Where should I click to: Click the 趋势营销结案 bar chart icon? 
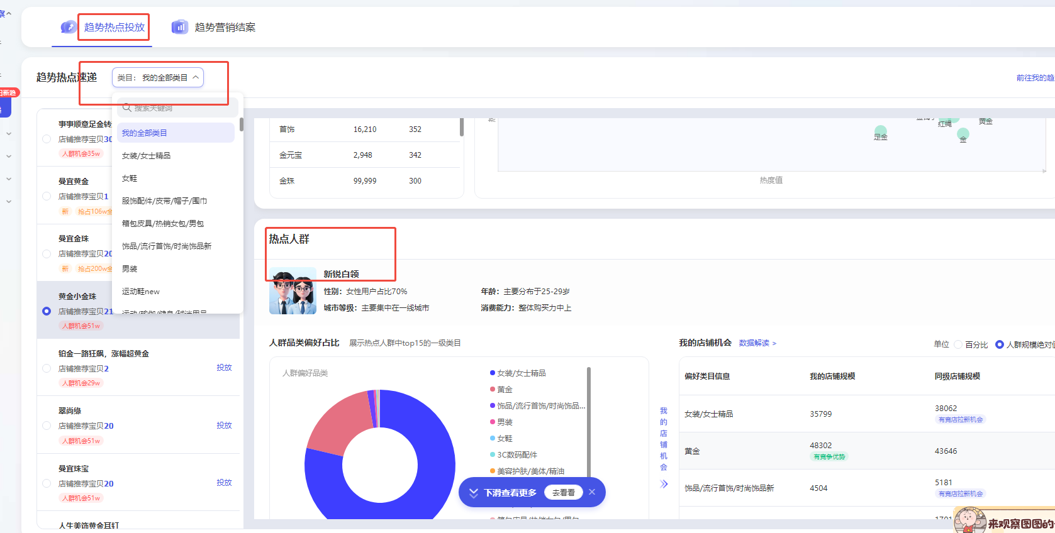(180, 27)
